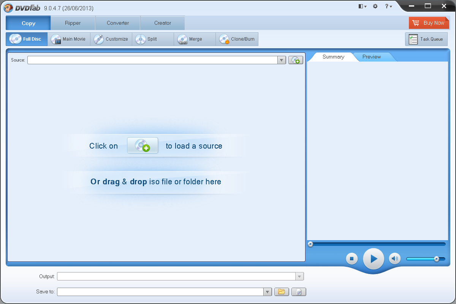Screen dimensions: 456x304
Task: Adjust the volume slider handle
Action: (x=437, y=259)
